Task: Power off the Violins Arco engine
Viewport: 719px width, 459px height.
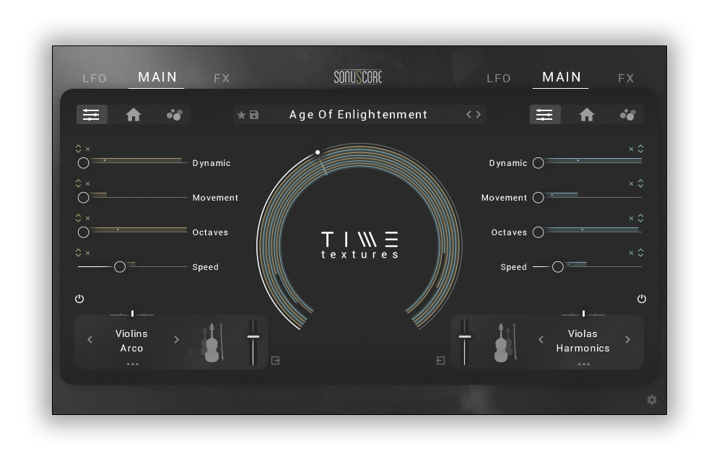Action: pyautogui.click(x=79, y=299)
